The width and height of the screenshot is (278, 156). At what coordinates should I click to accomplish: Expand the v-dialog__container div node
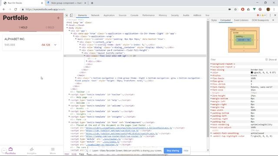pos(80,47)
